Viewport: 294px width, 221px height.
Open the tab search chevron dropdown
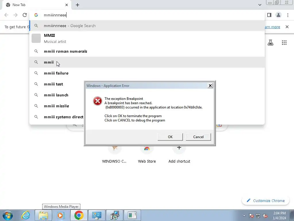[x=260, y=5]
